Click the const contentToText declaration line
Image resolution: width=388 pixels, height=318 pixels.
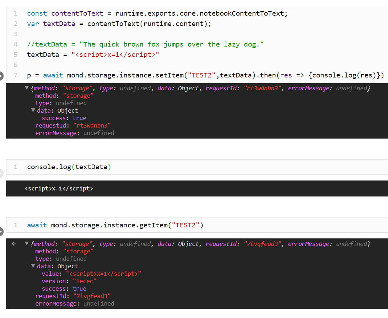(x=157, y=14)
